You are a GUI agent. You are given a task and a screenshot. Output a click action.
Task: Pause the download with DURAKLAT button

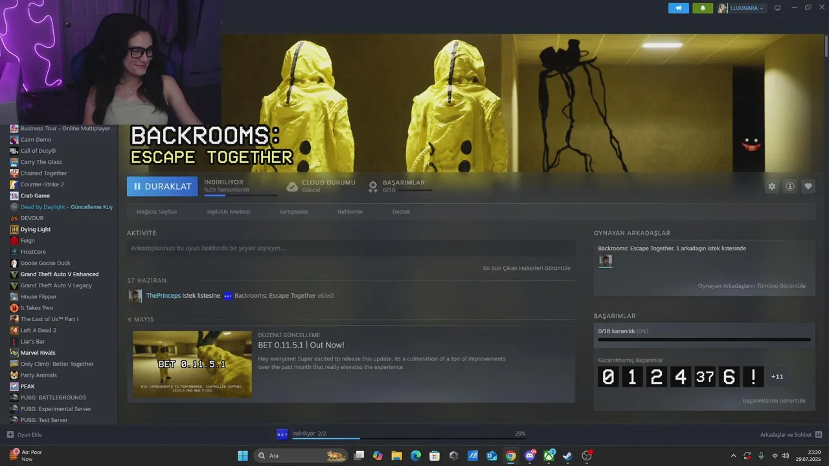pyautogui.click(x=163, y=186)
